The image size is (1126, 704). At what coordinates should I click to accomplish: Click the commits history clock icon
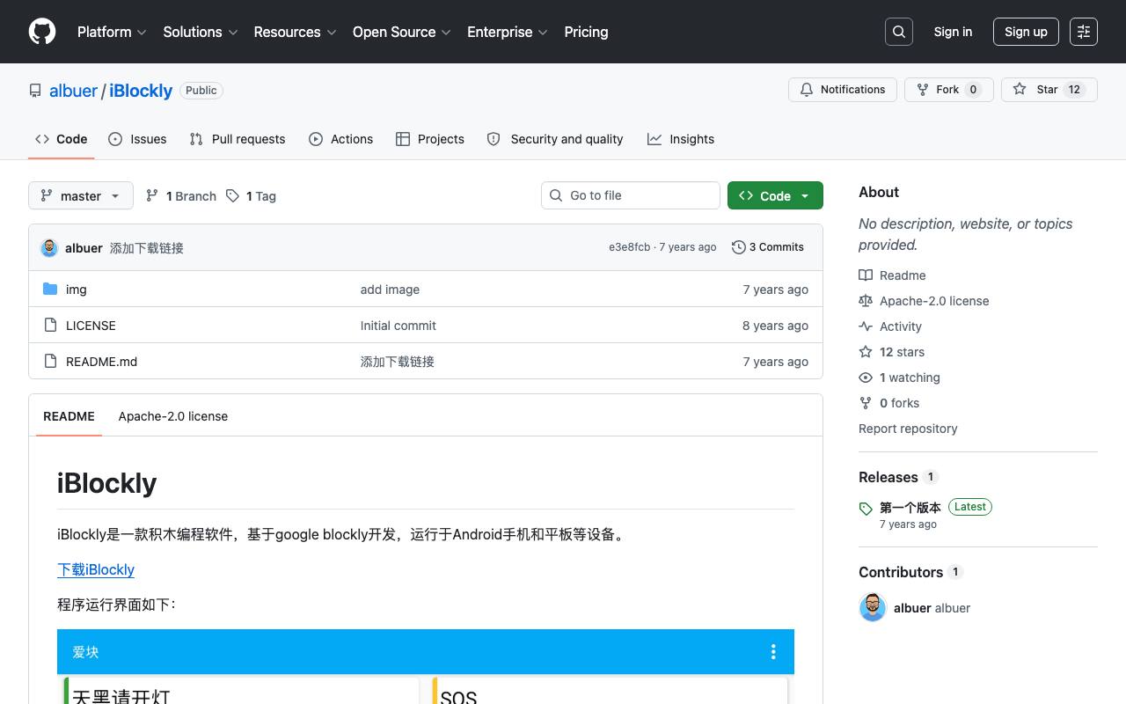click(739, 247)
